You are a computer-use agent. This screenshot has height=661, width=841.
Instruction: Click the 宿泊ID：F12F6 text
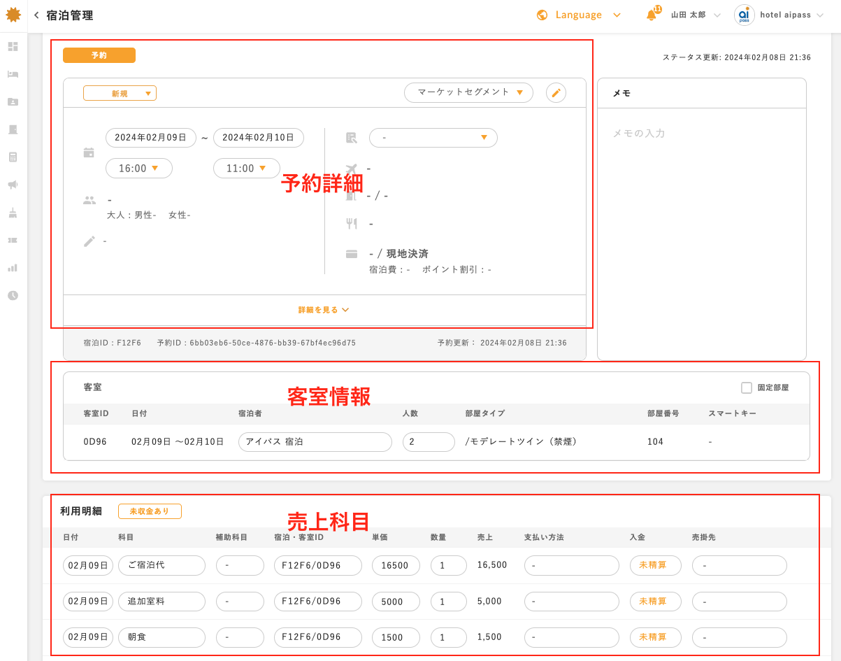(x=112, y=343)
